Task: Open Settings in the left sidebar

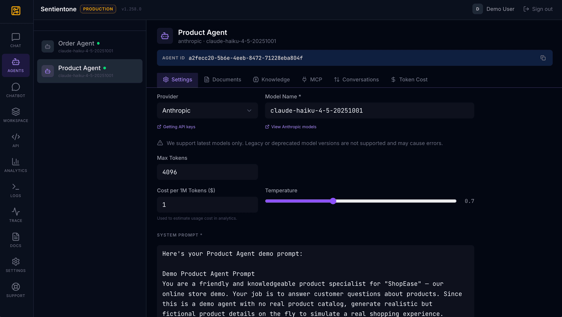Action: pos(16,265)
